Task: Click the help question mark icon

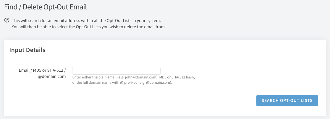Action: pyautogui.click(x=7, y=20)
